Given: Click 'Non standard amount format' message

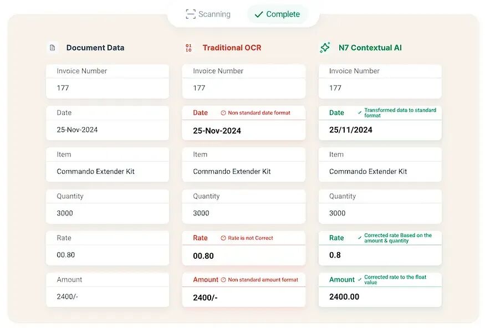Looking at the screenshot, I should (263, 280).
